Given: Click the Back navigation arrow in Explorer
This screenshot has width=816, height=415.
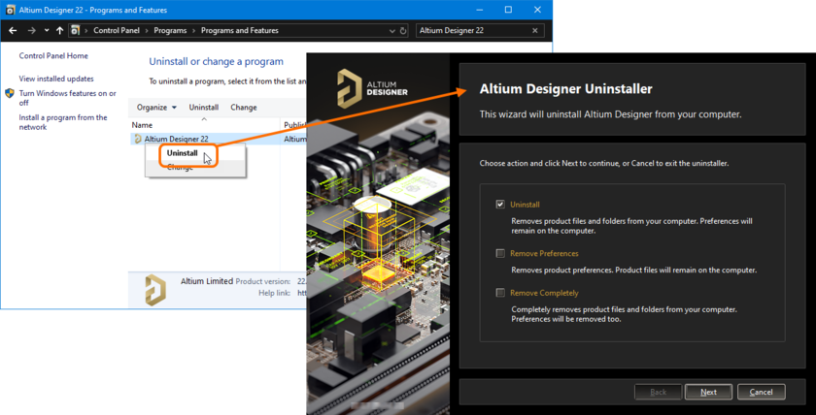Looking at the screenshot, I should click(x=13, y=31).
